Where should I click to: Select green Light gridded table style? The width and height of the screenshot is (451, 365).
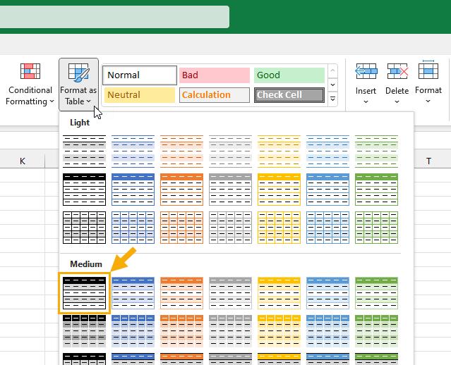[376, 228]
